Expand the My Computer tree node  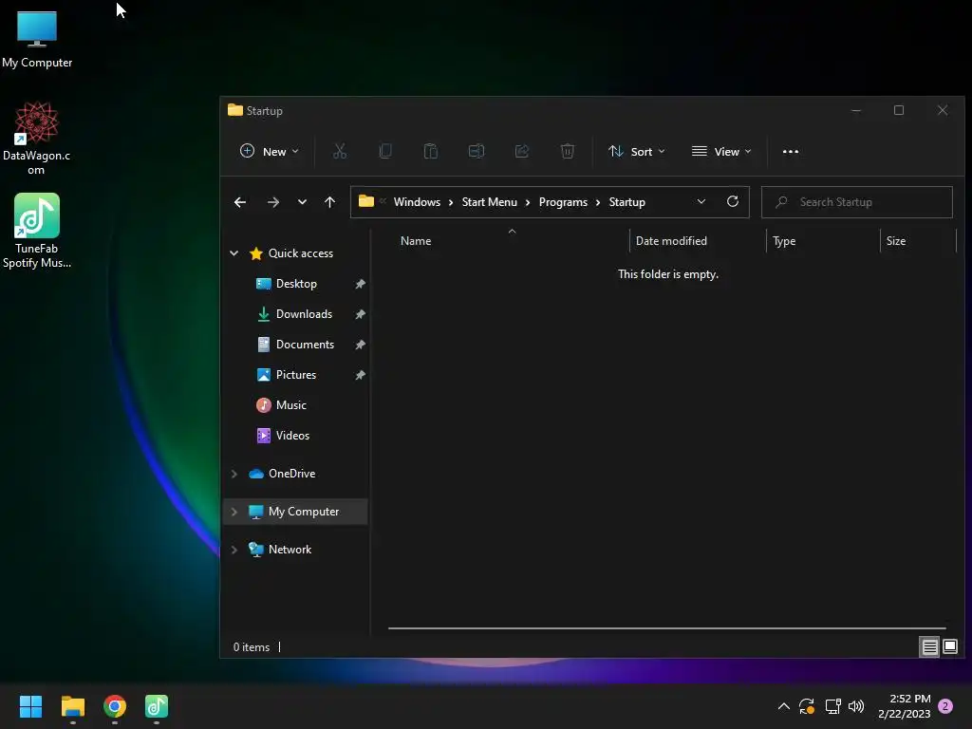pyautogui.click(x=234, y=512)
